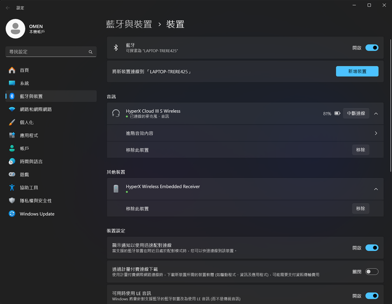392x304 pixels.
Task: Click the 隱私權與安全性 shield icon
Action: pyautogui.click(x=12, y=201)
